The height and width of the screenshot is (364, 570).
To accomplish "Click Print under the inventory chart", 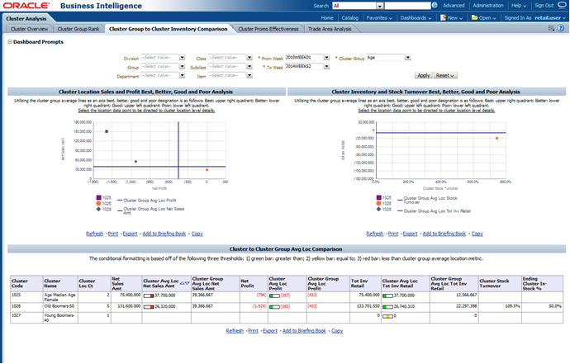I will coord(393,234).
